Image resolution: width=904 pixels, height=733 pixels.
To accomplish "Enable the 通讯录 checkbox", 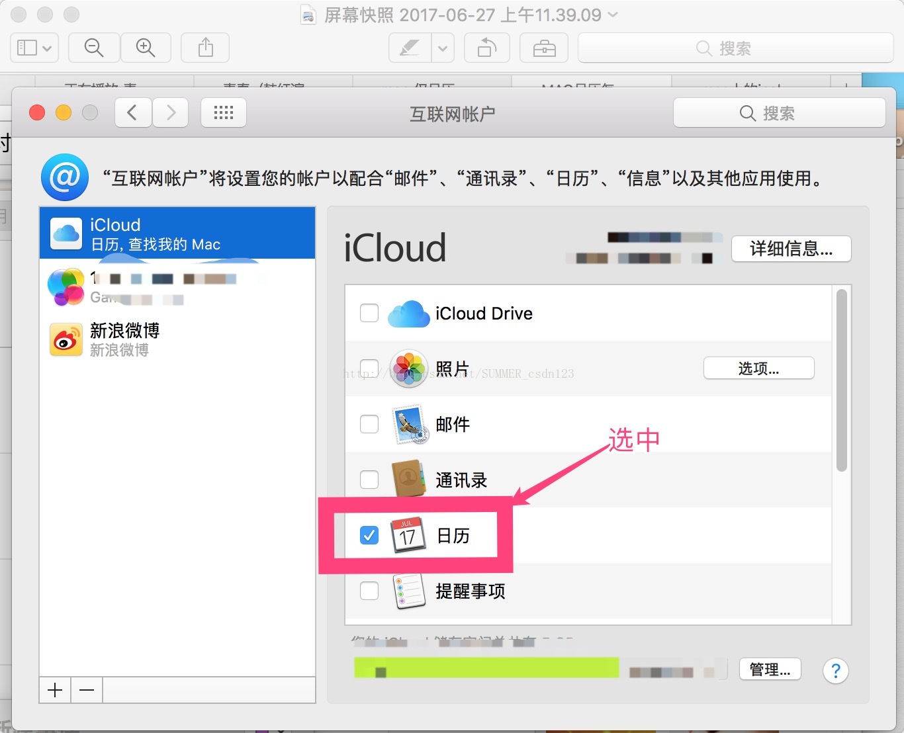I will pyautogui.click(x=369, y=480).
